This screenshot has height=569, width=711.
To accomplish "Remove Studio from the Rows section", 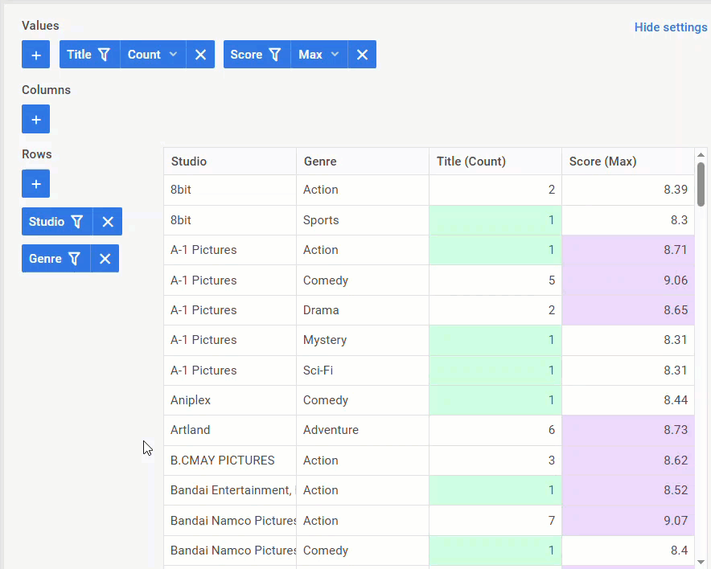I will click(107, 221).
